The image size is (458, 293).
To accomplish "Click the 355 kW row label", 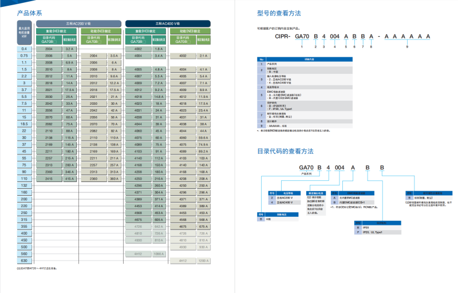I will pos(24,227).
